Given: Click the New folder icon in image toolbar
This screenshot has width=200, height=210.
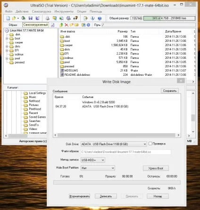Looking at the screenshot, I should click(72, 25).
